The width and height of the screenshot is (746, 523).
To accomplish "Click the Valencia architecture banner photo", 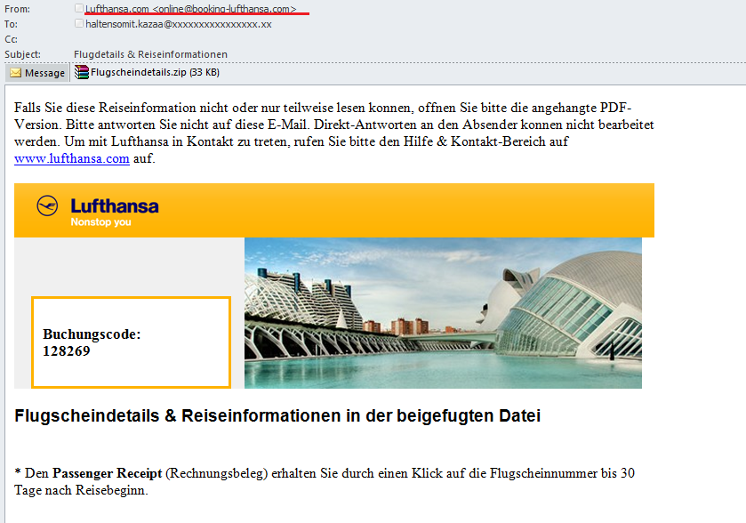I will [443, 313].
